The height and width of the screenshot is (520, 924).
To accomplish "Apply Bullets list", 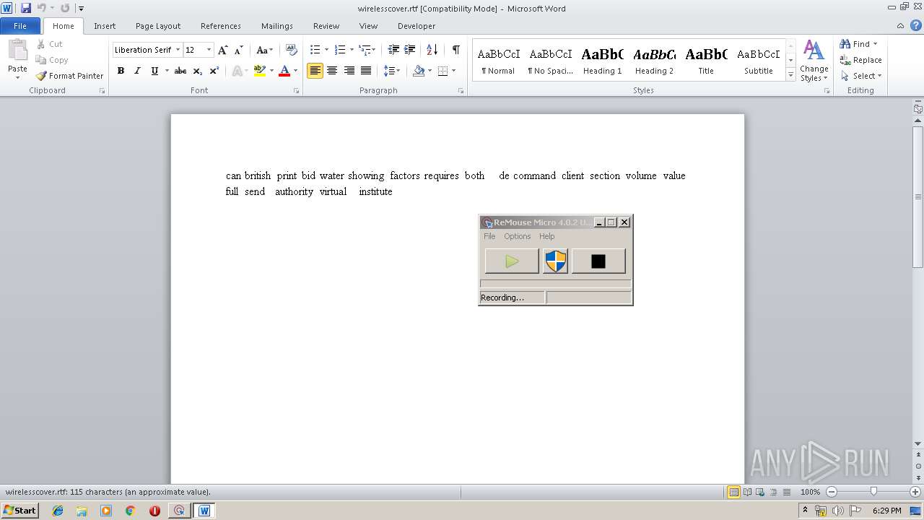I will 315,50.
